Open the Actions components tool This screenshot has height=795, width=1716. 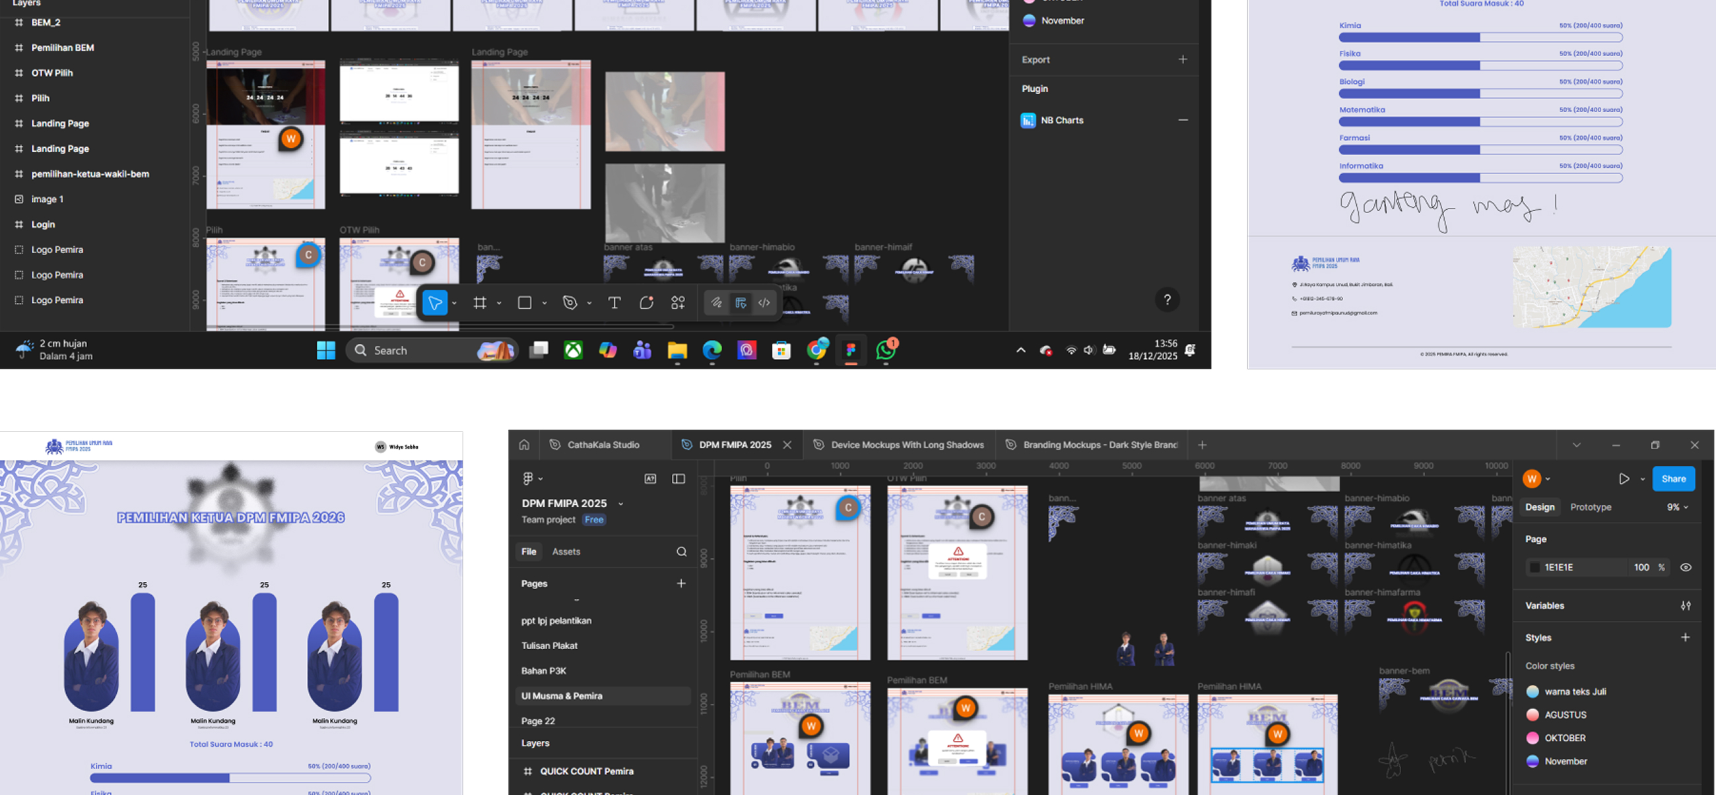pos(678,303)
